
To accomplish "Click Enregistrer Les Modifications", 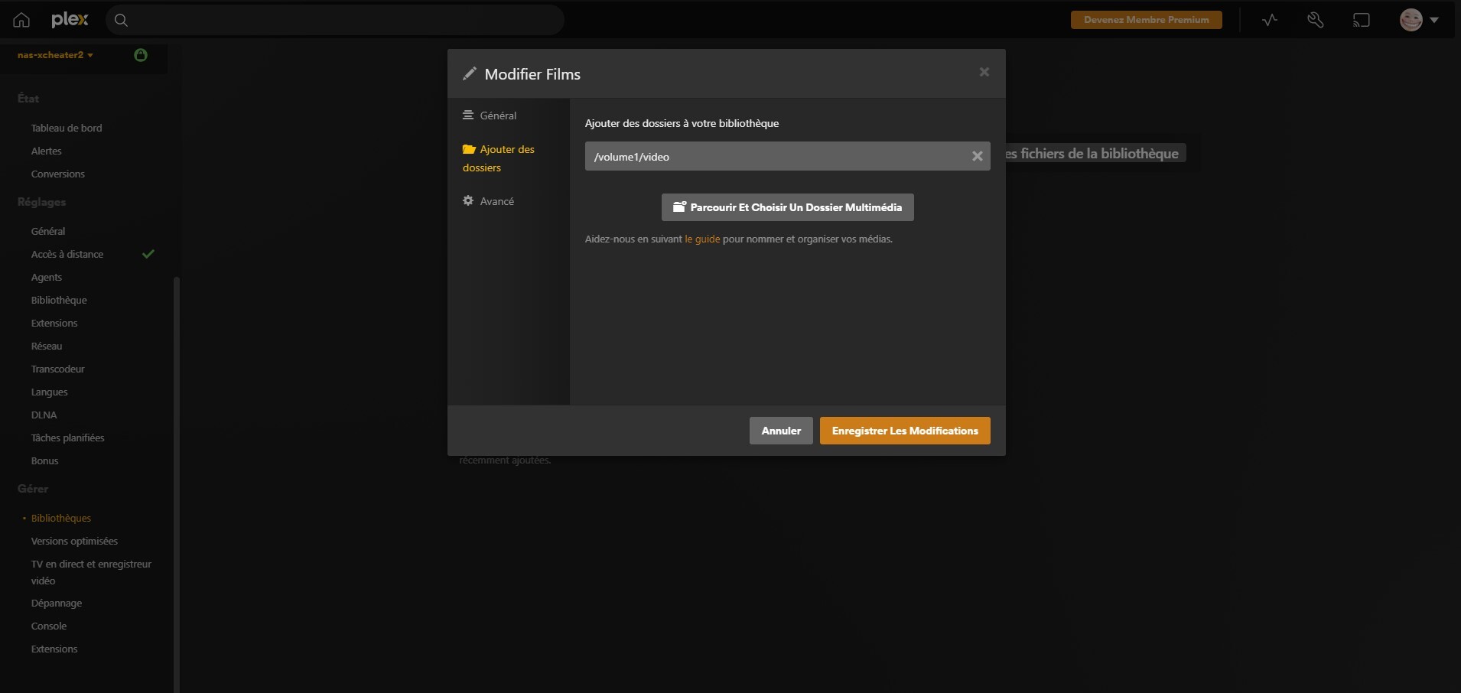I will pyautogui.click(x=905, y=431).
